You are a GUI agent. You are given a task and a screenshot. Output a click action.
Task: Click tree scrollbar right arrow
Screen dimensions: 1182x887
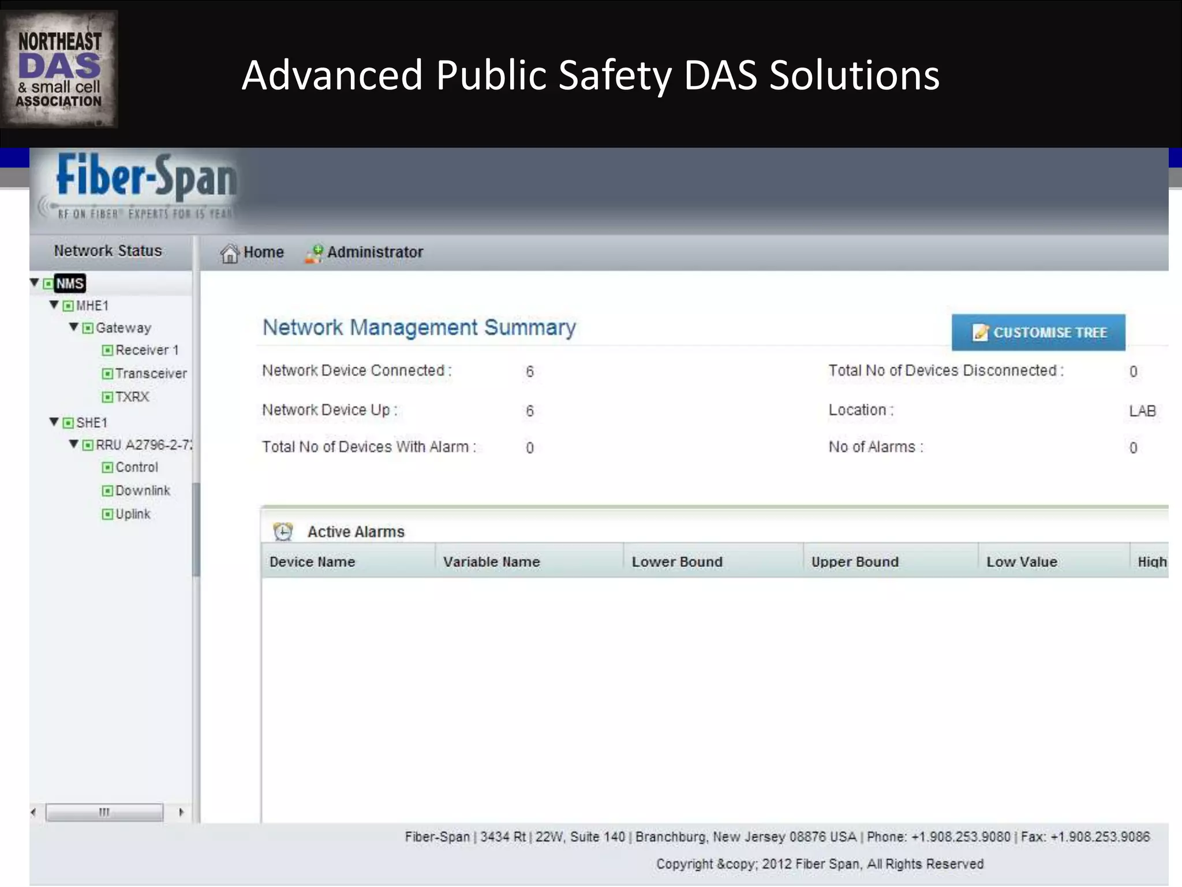click(181, 813)
